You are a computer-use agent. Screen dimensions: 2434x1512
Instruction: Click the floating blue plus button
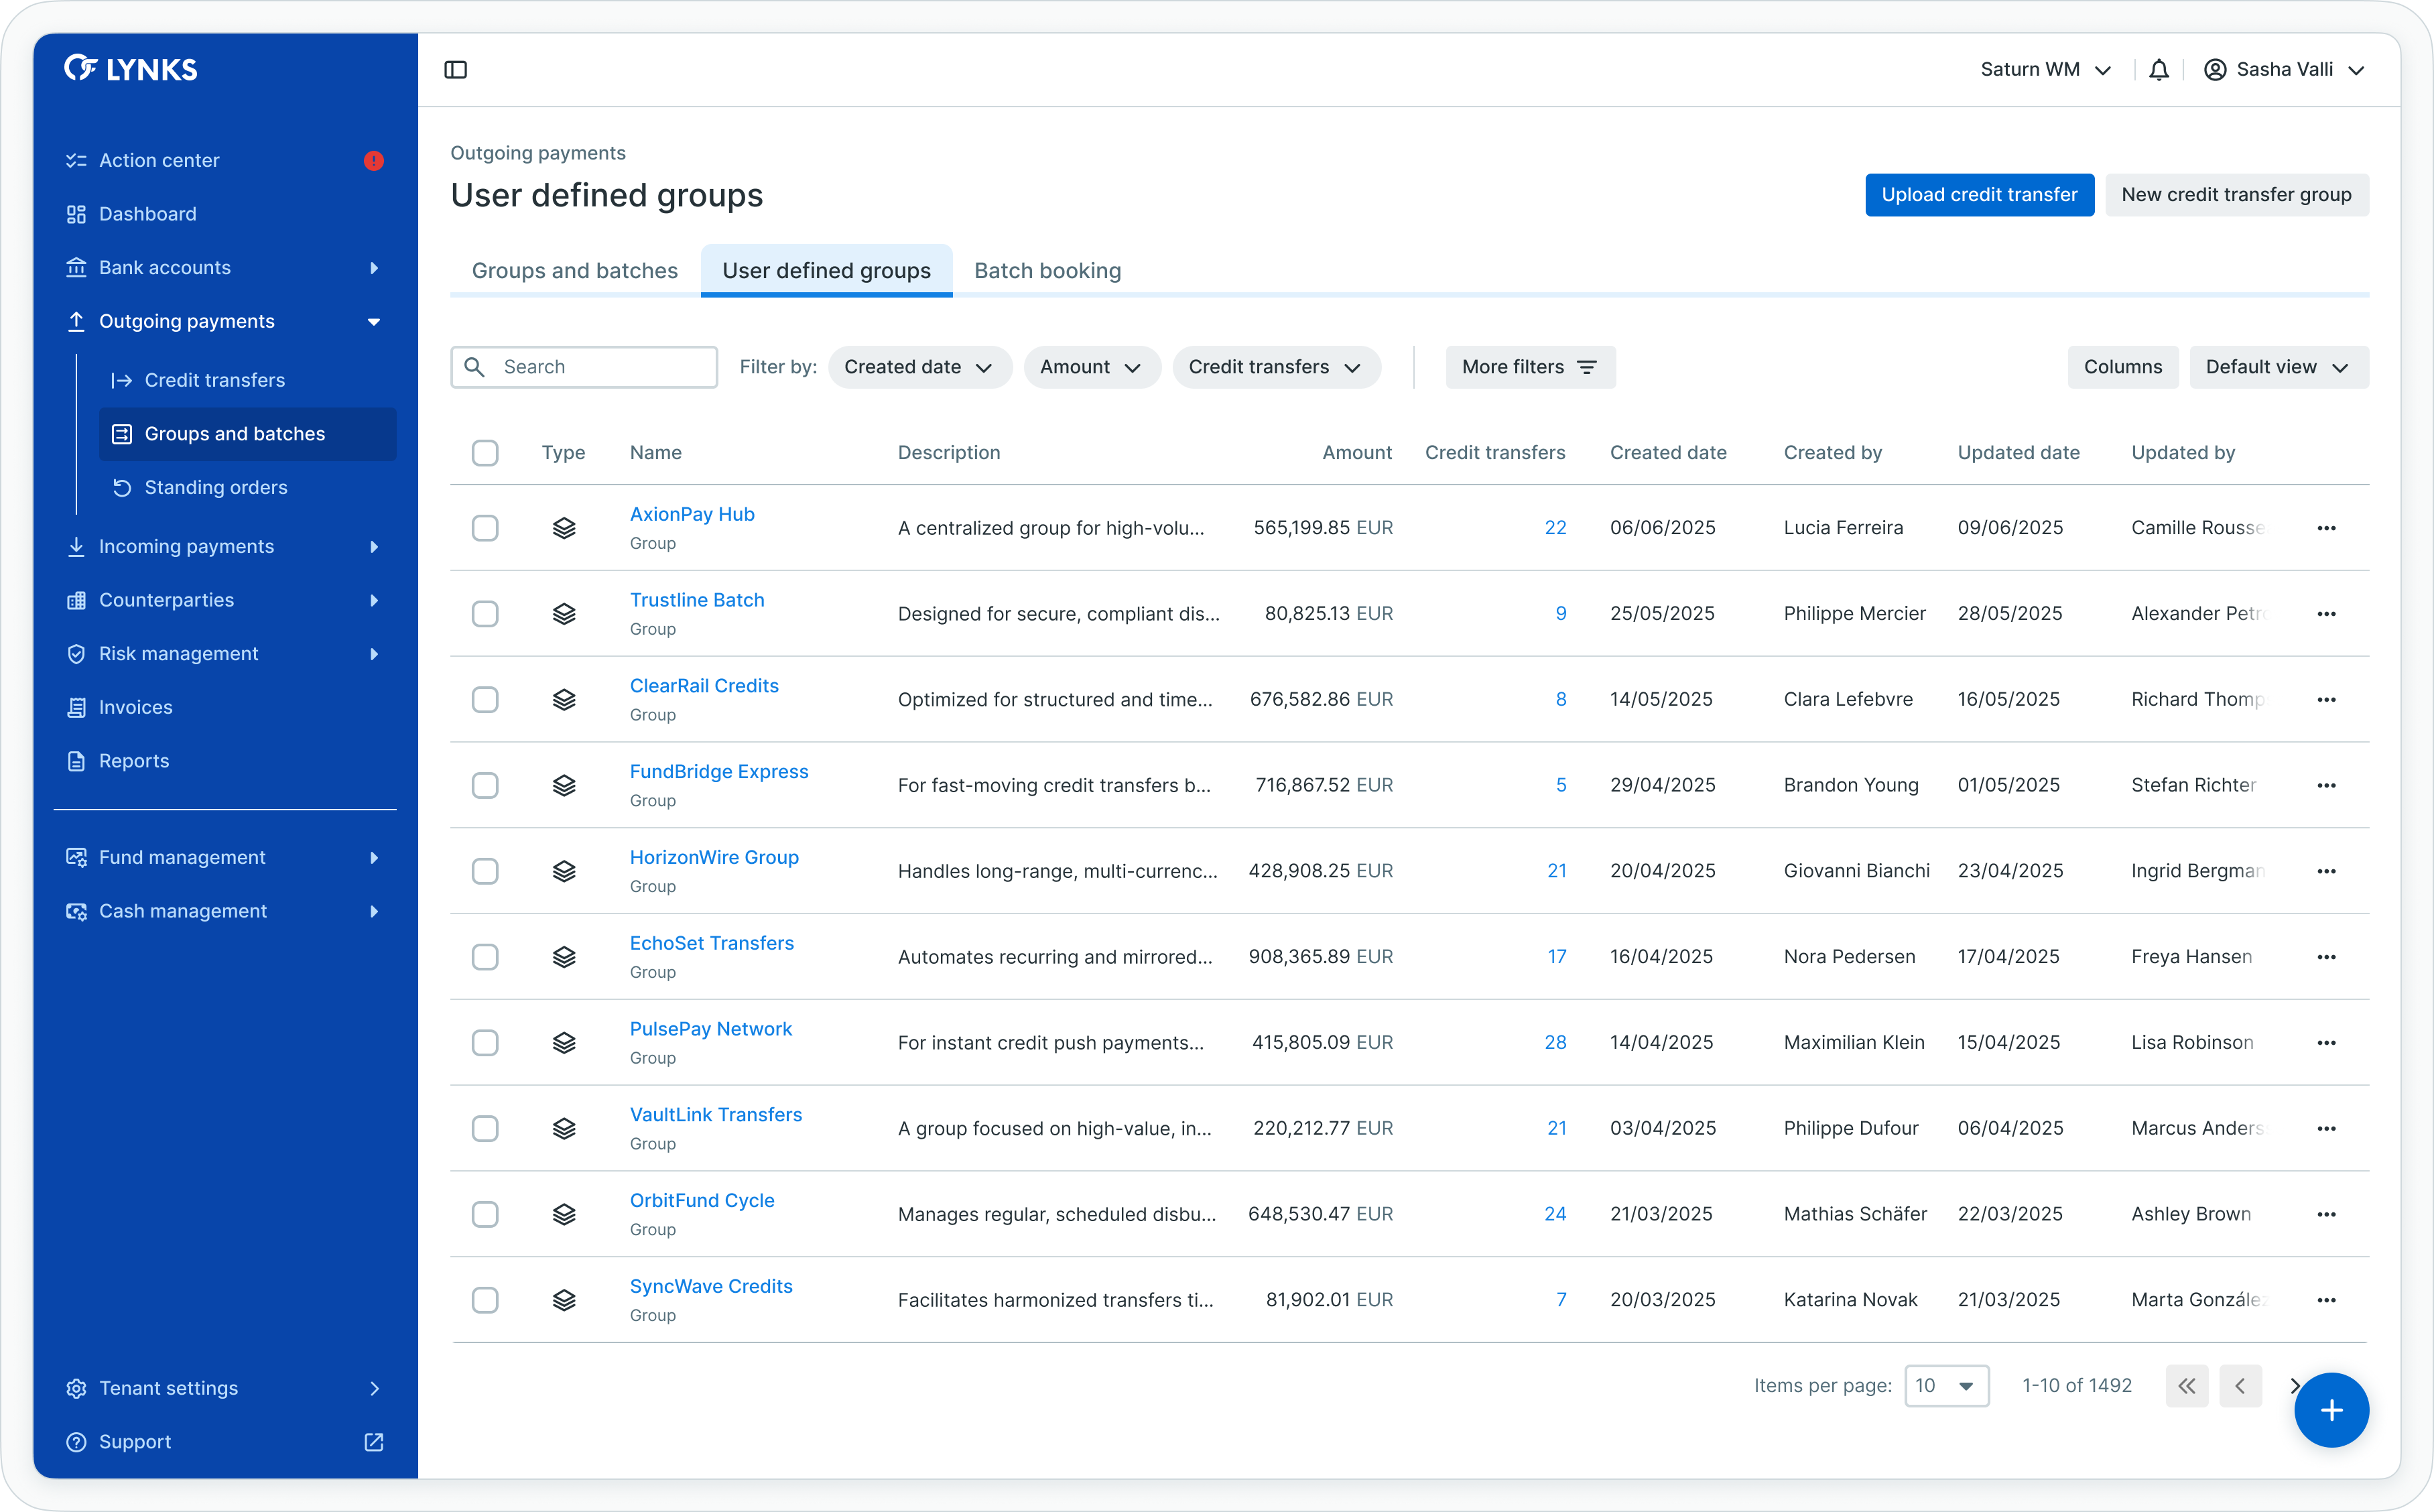(2331, 1410)
